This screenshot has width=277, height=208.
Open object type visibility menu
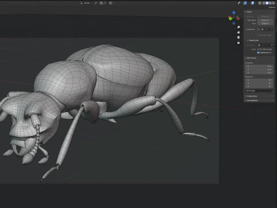[x=239, y=3]
